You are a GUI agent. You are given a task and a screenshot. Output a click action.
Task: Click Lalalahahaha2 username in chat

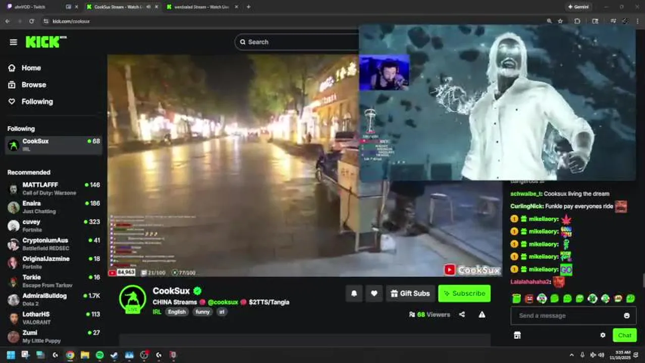point(530,282)
